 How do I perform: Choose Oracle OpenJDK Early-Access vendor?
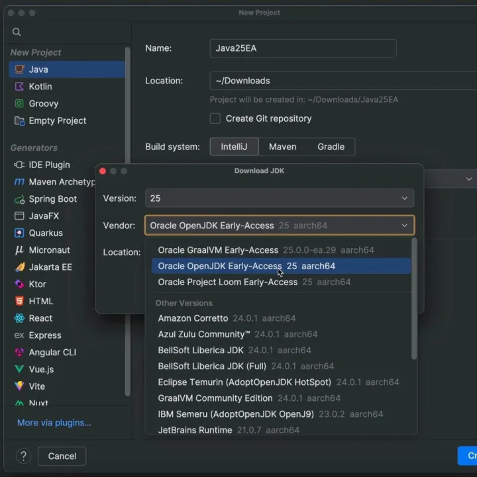pyautogui.click(x=281, y=266)
